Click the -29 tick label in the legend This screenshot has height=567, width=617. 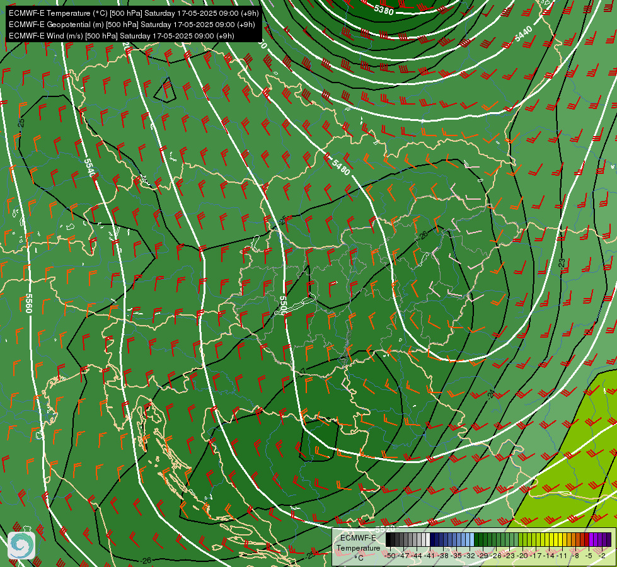(x=483, y=556)
